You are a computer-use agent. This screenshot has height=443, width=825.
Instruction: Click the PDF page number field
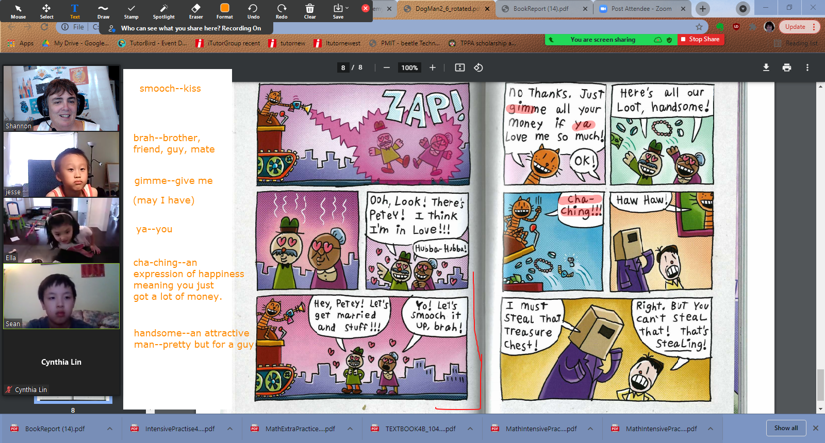343,67
